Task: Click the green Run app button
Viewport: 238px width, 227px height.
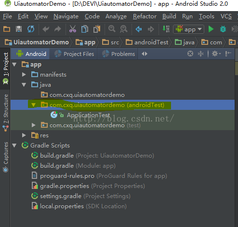Action: click(211, 29)
